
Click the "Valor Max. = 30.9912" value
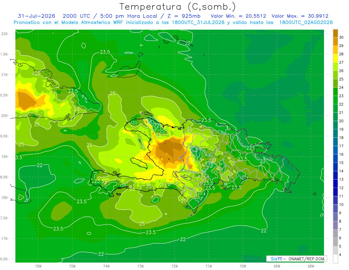point(300,16)
